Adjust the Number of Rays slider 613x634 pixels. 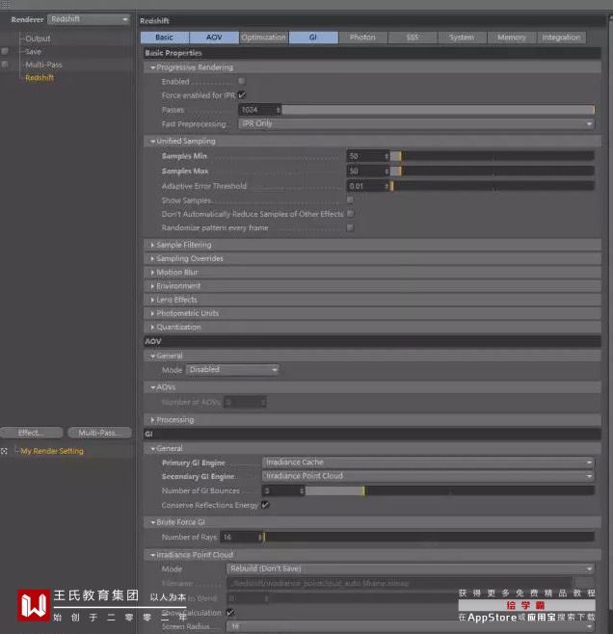point(429,537)
